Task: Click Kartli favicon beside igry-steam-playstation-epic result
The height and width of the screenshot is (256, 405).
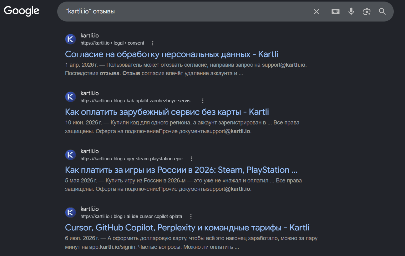Action: (x=71, y=155)
